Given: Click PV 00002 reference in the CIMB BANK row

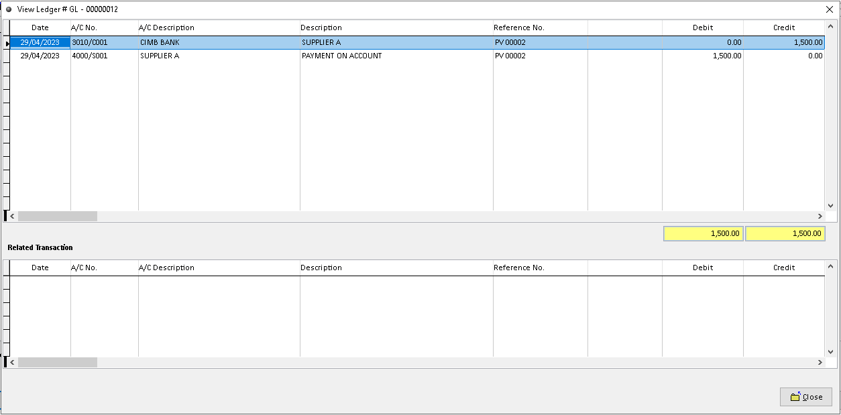Looking at the screenshot, I should (x=541, y=42).
